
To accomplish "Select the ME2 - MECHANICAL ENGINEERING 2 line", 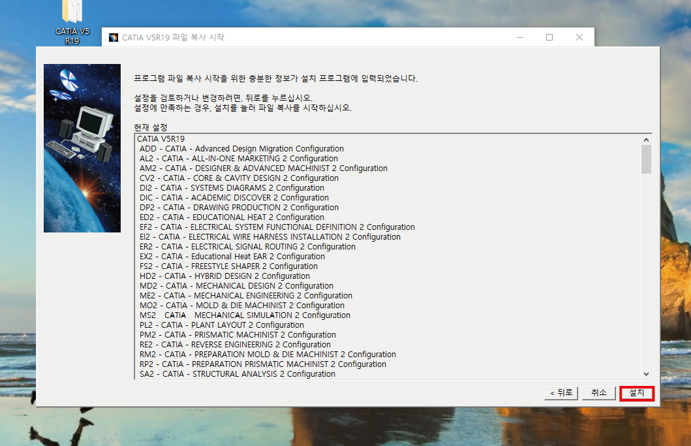I will [246, 296].
